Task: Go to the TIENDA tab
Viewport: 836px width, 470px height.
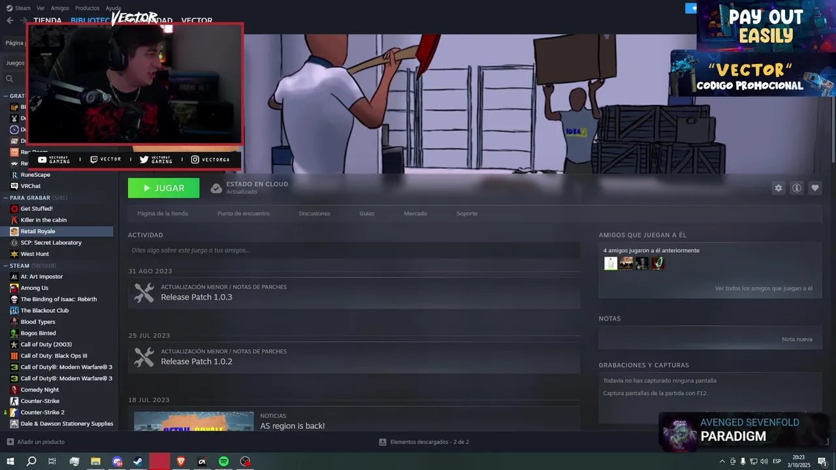Action: click(48, 21)
